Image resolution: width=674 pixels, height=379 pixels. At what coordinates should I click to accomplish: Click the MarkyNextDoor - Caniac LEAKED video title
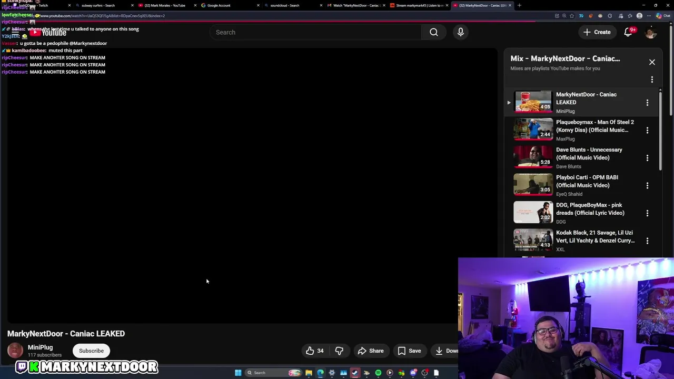(x=66, y=334)
